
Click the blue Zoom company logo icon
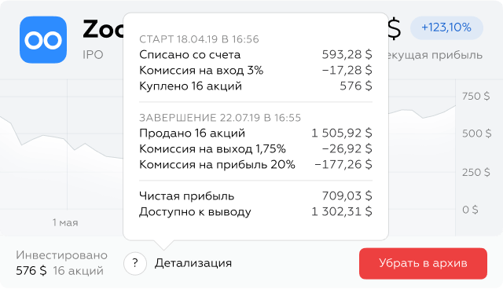pyautogui.click(x=43, y=40)
